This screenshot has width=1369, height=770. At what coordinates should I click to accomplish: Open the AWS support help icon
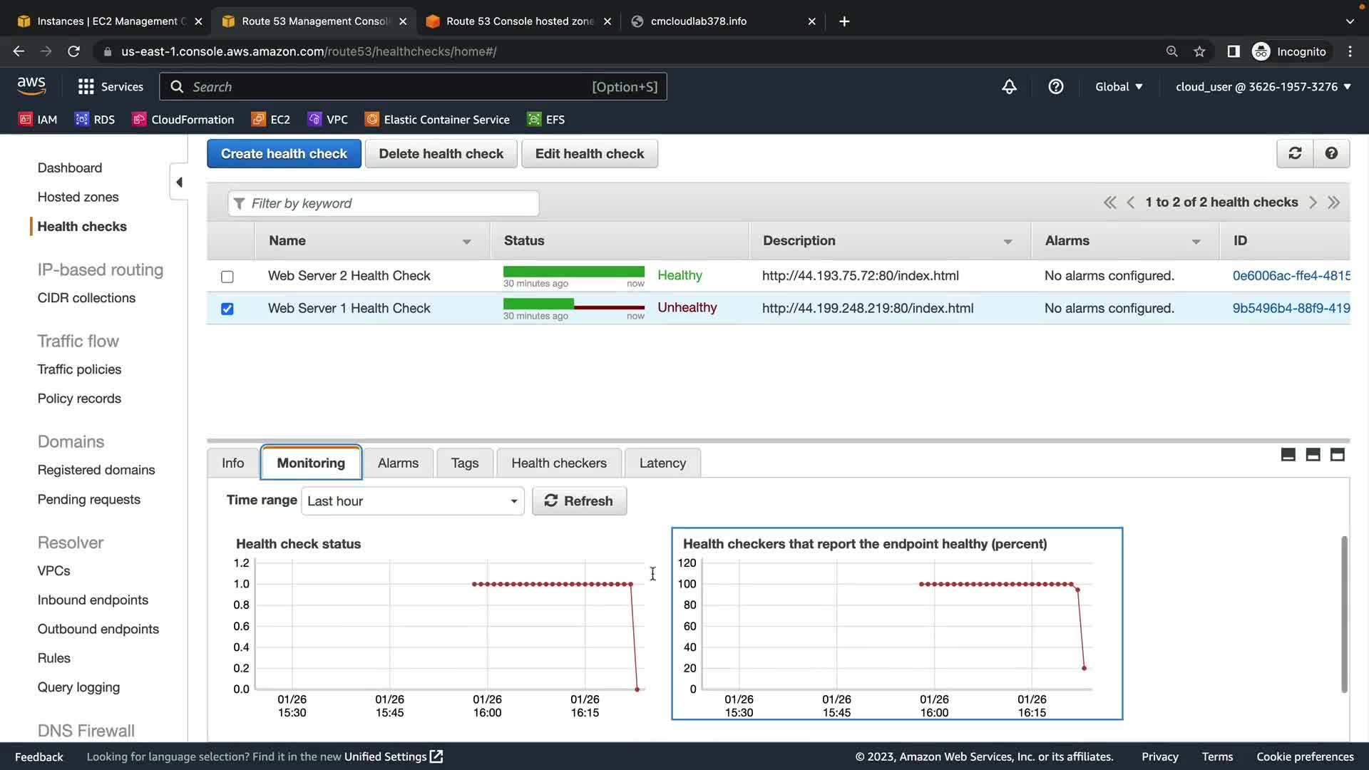click(1055, 87)
